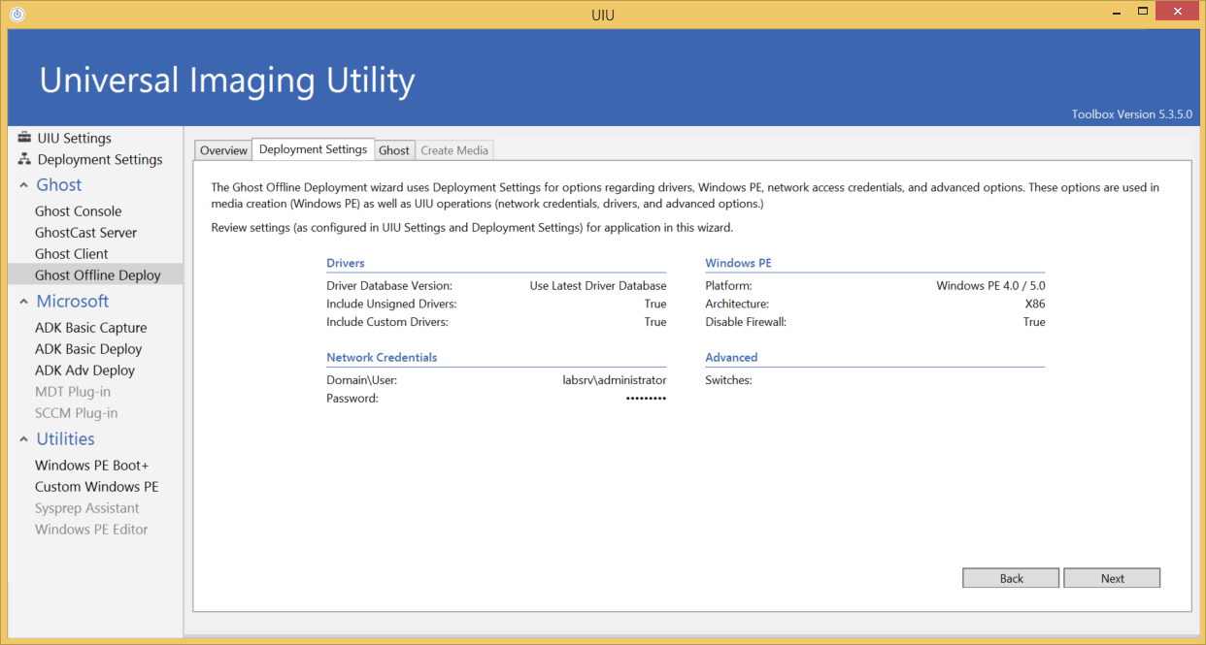Click the Include Custom Drivers label
The image size is (1206, 645).
[x=387, y=321]
